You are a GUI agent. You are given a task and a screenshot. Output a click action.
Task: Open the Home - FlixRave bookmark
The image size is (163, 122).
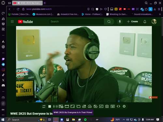92,14
